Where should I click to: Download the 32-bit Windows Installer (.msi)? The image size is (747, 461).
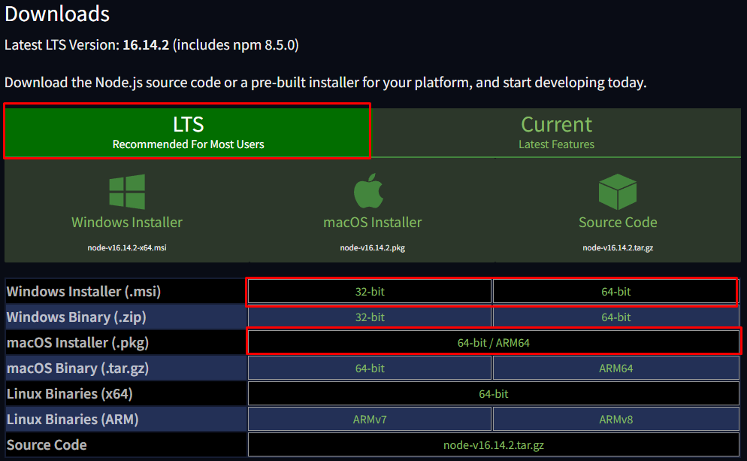click(x=370, y=292)
